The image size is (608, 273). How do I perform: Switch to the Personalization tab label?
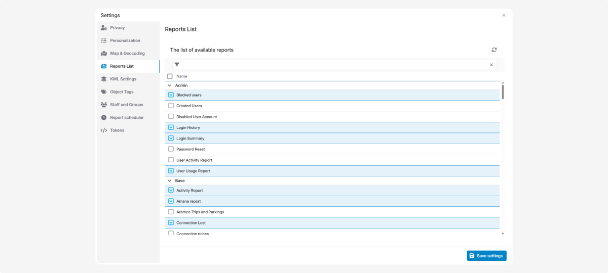pyautogui.click(x=125, y=40)
